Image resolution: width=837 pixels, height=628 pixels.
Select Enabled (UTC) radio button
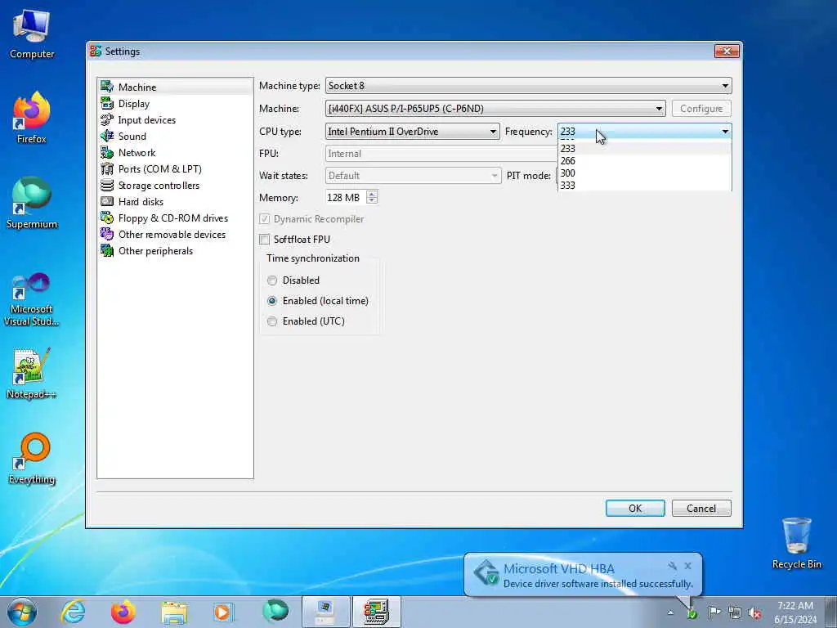pos(272,321)
